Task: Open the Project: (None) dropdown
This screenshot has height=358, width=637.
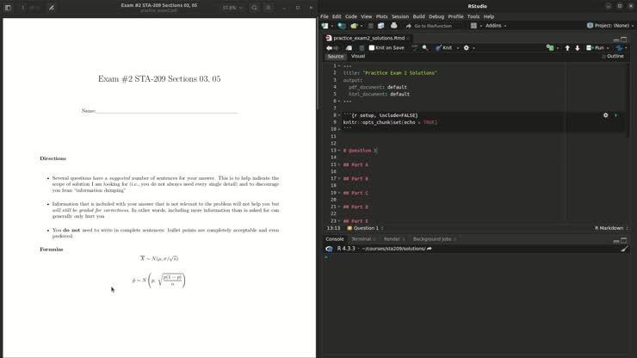Action: [x=610, y=26]
